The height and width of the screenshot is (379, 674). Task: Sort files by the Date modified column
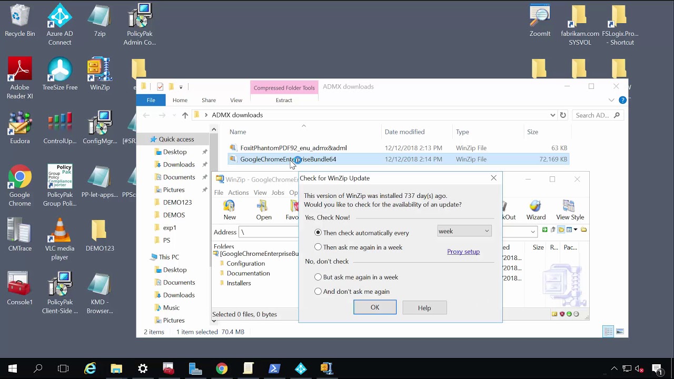404,132
